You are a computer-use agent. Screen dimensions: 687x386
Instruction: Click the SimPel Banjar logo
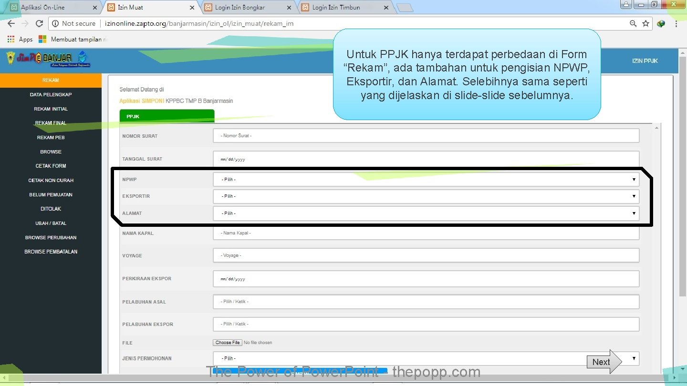click(48, 59)
